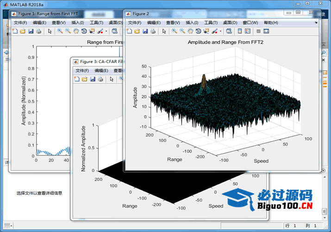Open brush color dropdown arrow in Figure 2
Screen dimensions: 331x232
221,31
